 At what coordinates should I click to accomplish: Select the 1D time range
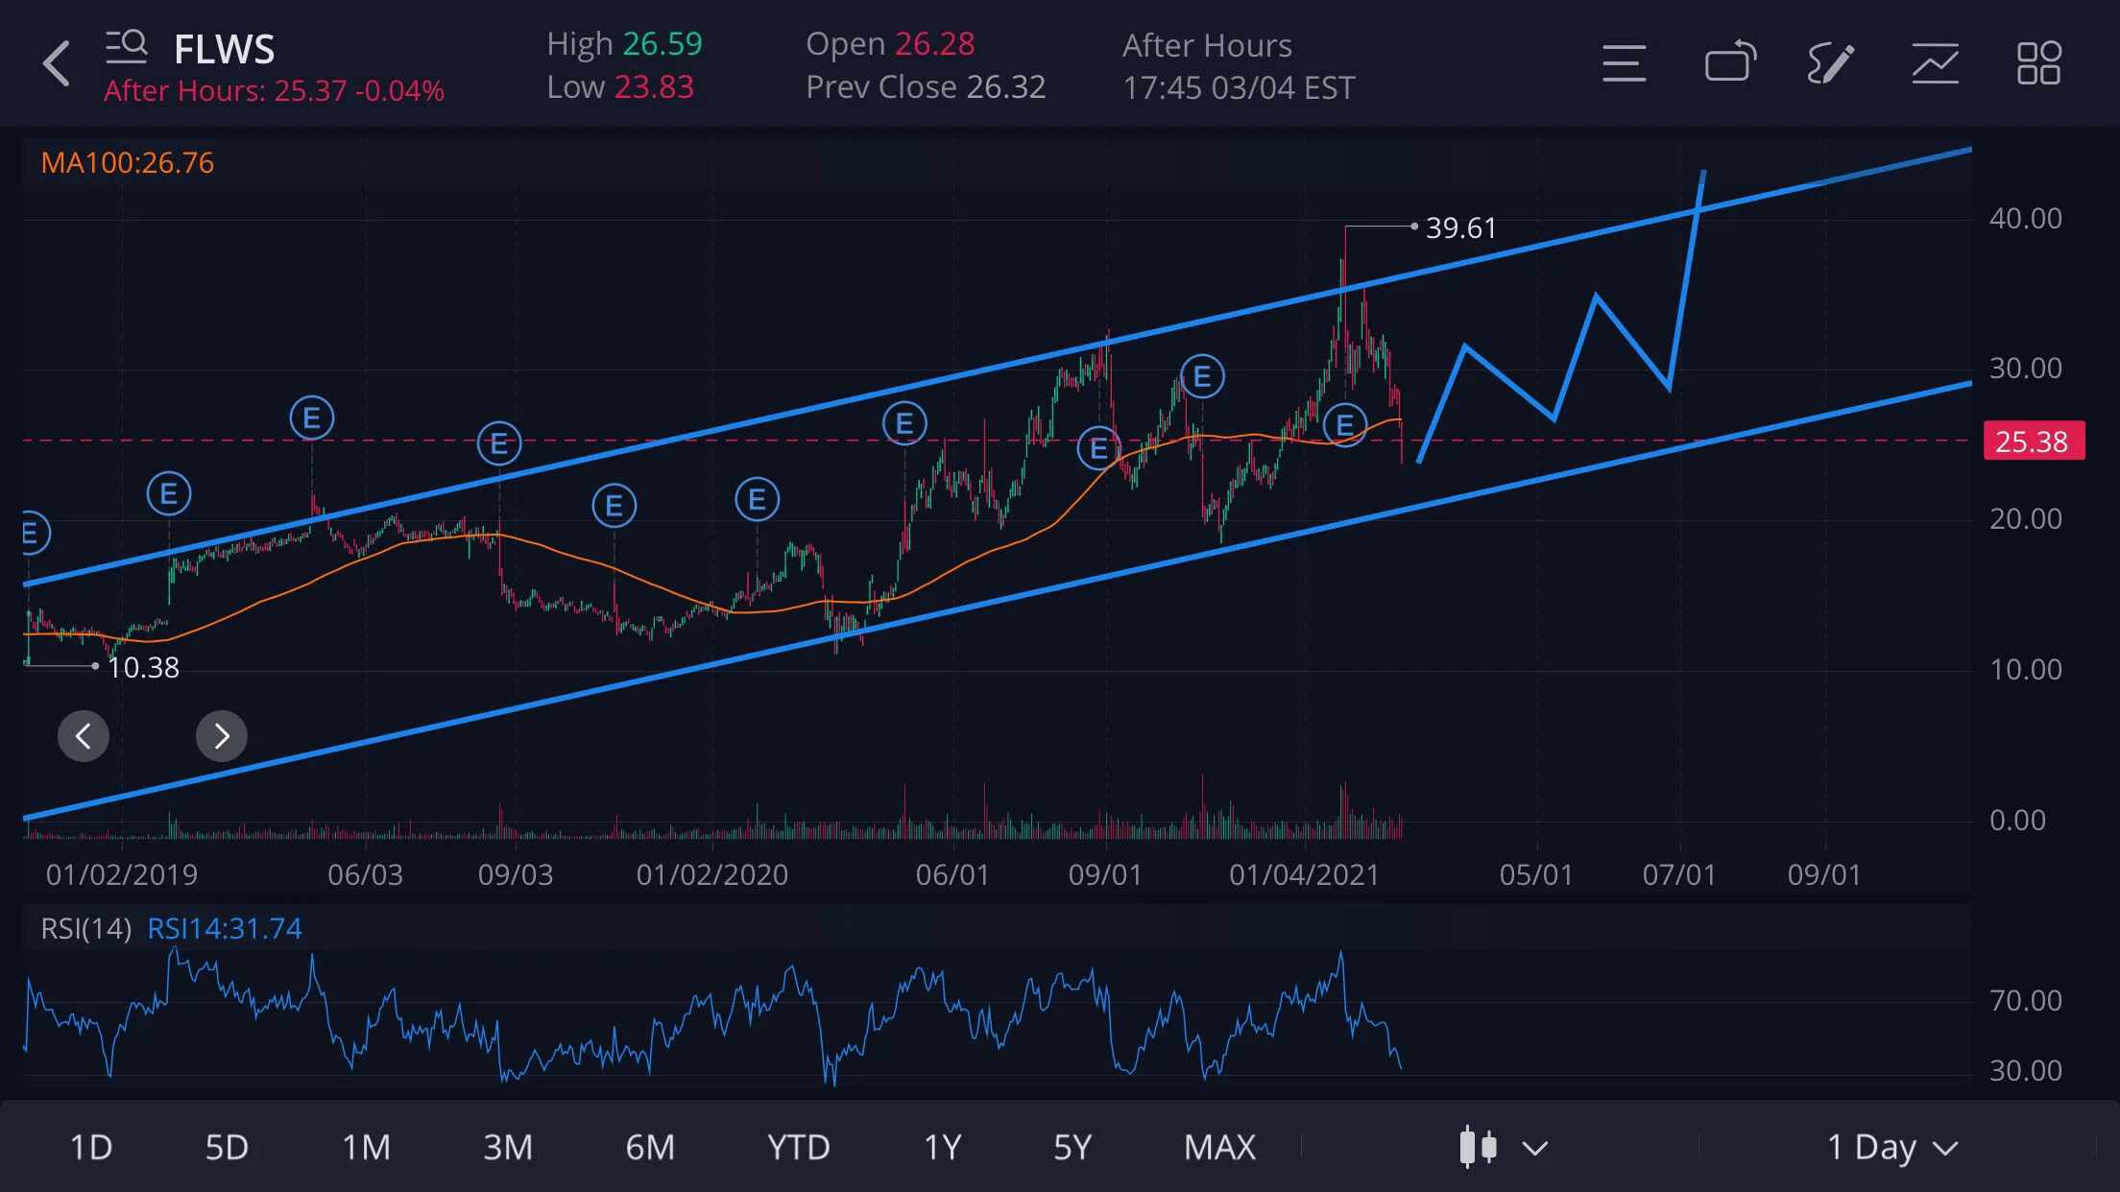coord(91,1147)
